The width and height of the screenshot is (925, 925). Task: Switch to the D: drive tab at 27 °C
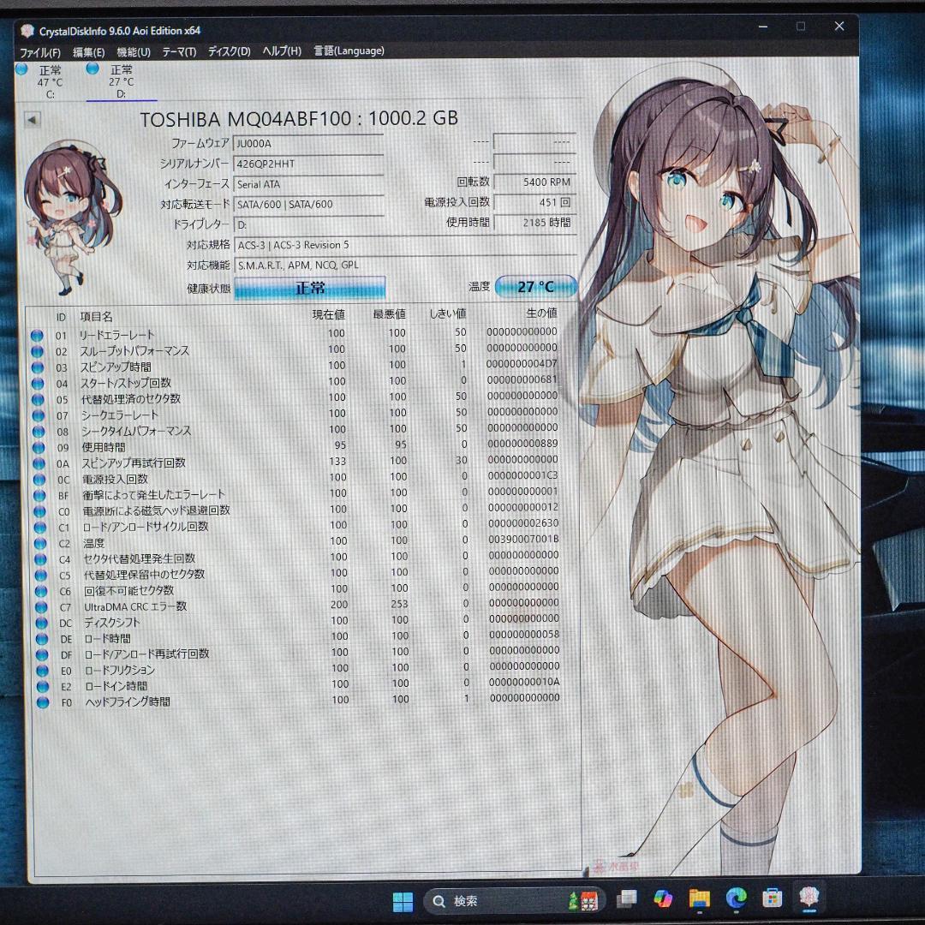[x=121, y=81]
